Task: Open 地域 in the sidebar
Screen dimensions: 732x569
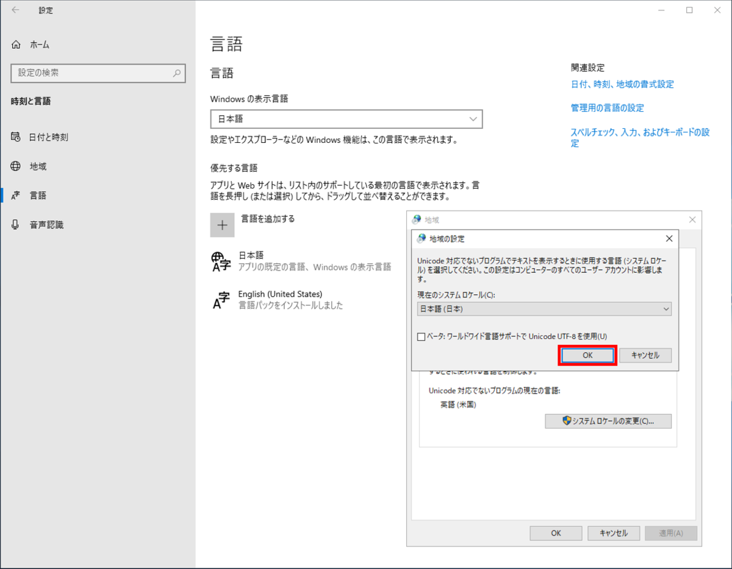Action: point(29,166)
